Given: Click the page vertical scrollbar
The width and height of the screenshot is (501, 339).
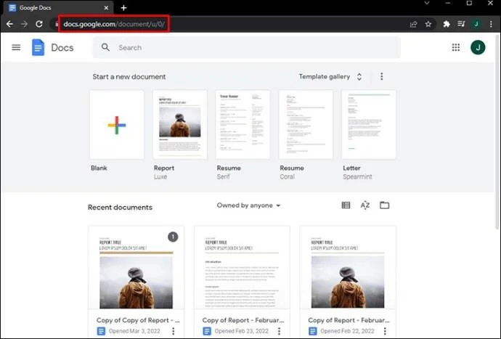Looking at the screenshot, I should (x=497, y=133).
